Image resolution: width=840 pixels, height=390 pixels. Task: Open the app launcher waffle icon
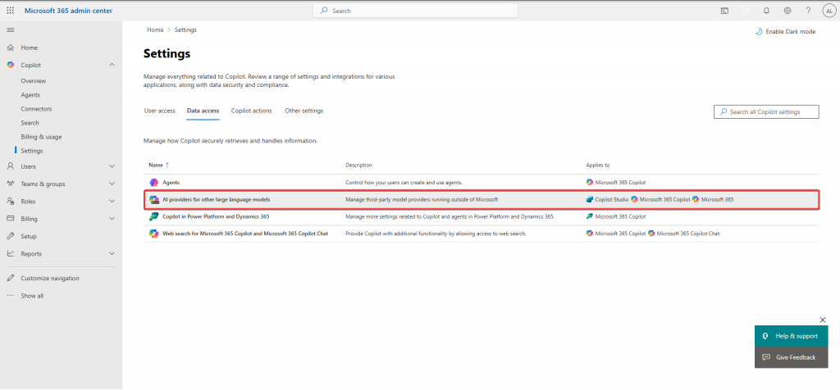[10, 10]
